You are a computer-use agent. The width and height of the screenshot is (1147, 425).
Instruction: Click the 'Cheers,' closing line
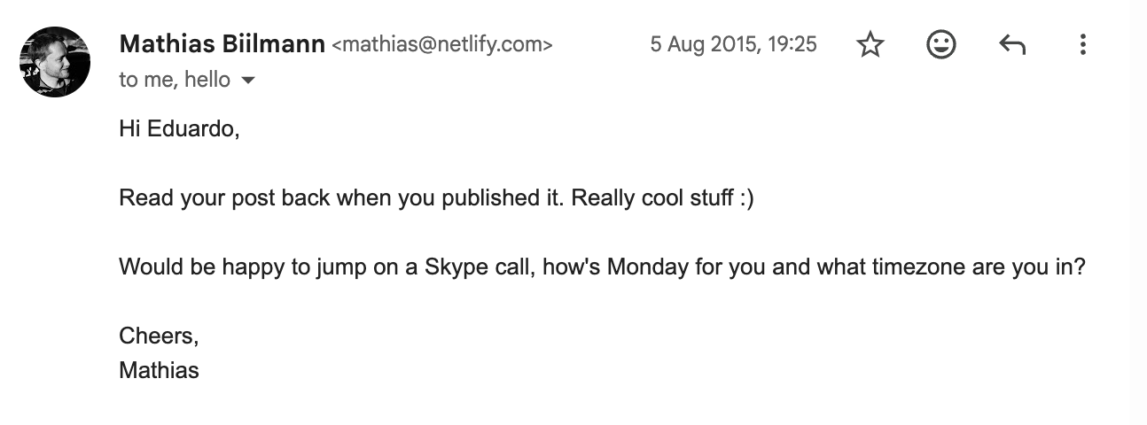[x=159, y=336]
